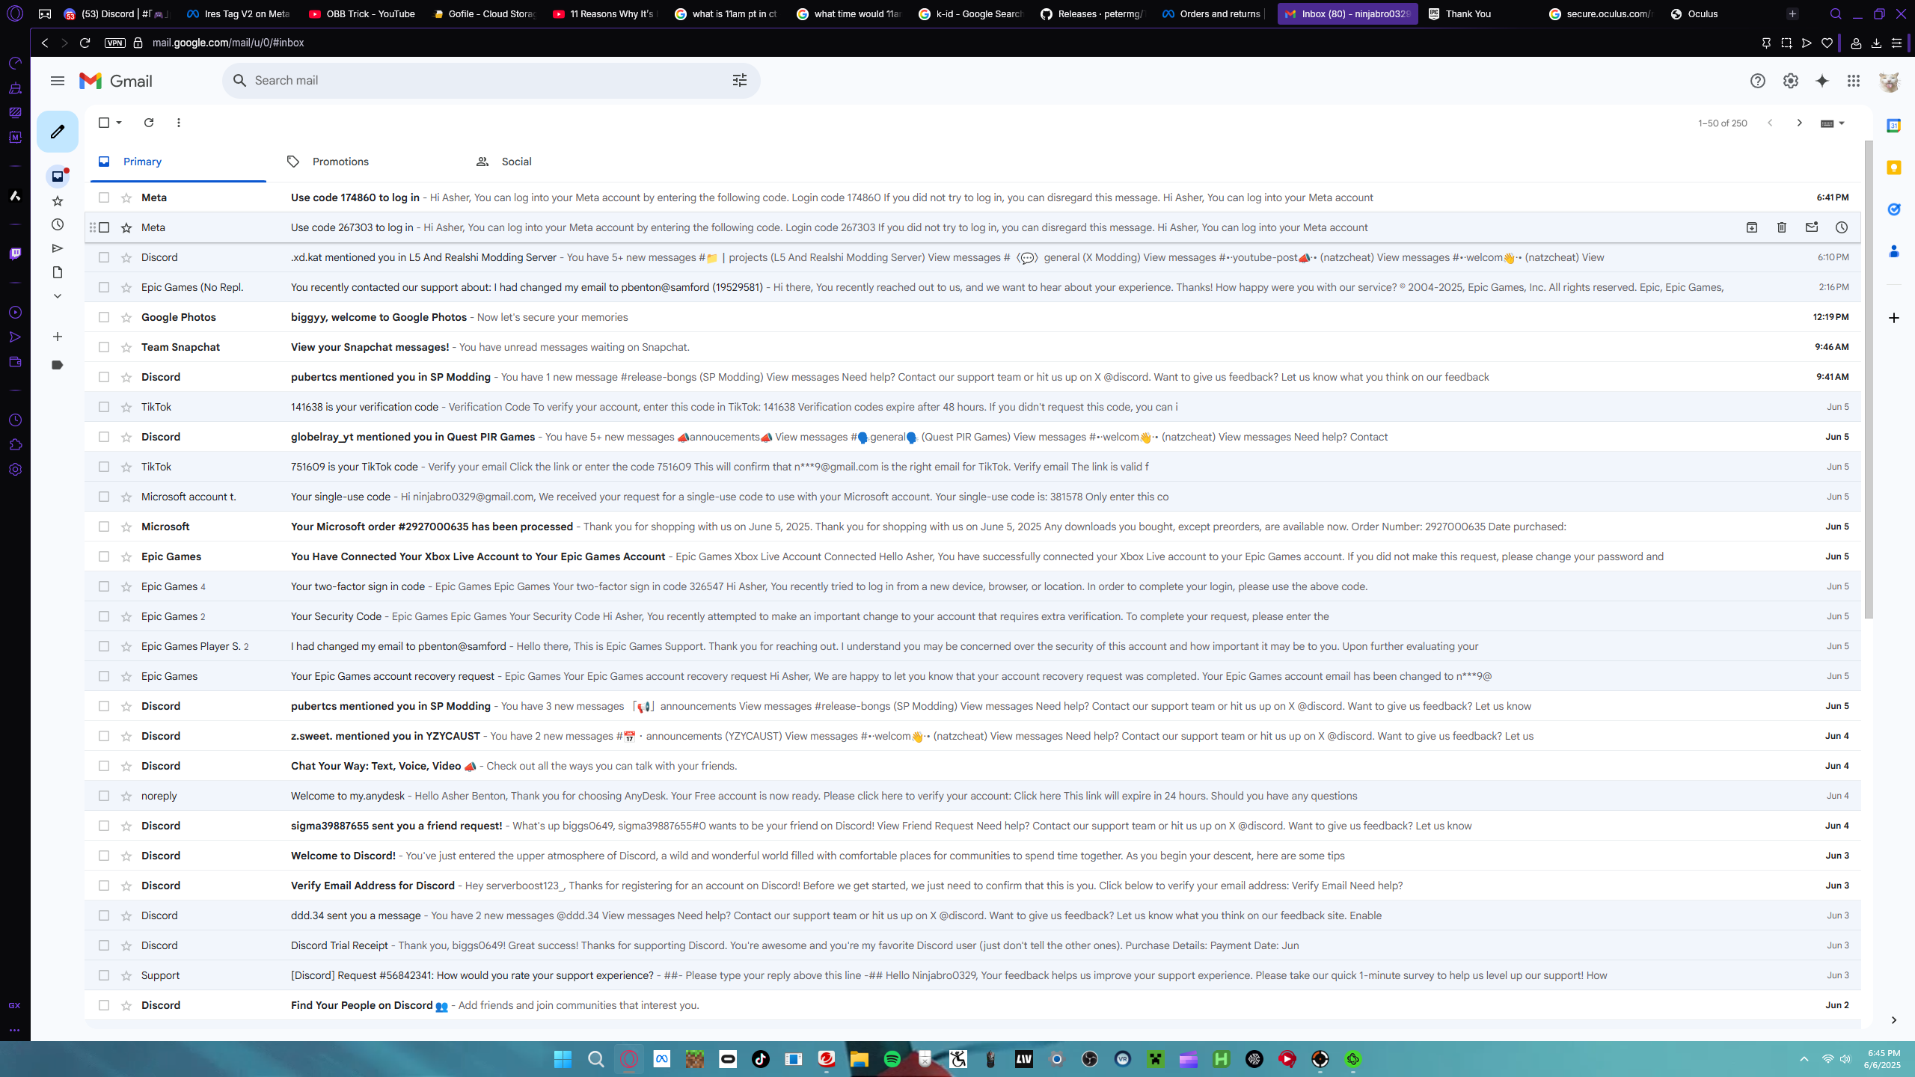Open Google Tasks side panel

[1894, 209]
